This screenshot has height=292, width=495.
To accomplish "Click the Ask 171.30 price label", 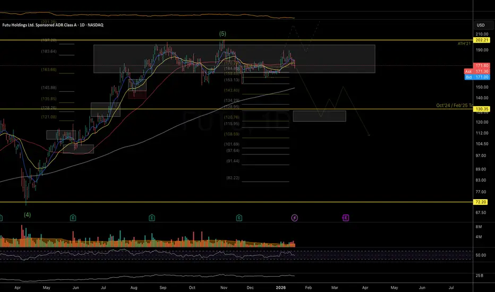I will tap(477, 71).
